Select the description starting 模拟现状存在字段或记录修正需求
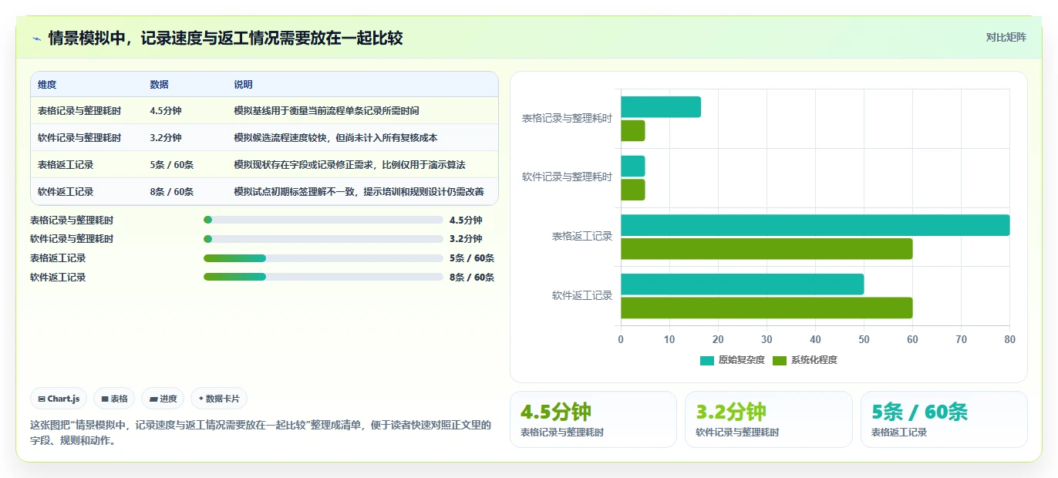Screen dimensions: 1058x478 tap(349, 165)
